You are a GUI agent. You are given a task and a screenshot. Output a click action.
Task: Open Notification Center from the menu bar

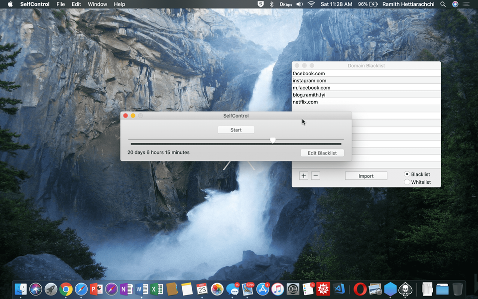pos(467,4)
